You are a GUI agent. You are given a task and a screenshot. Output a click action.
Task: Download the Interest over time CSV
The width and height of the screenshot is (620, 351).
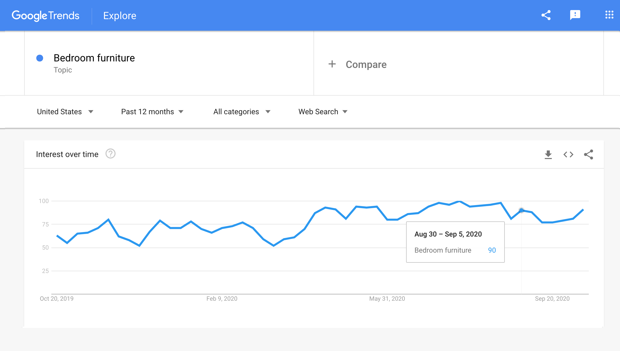click(548, 154)
